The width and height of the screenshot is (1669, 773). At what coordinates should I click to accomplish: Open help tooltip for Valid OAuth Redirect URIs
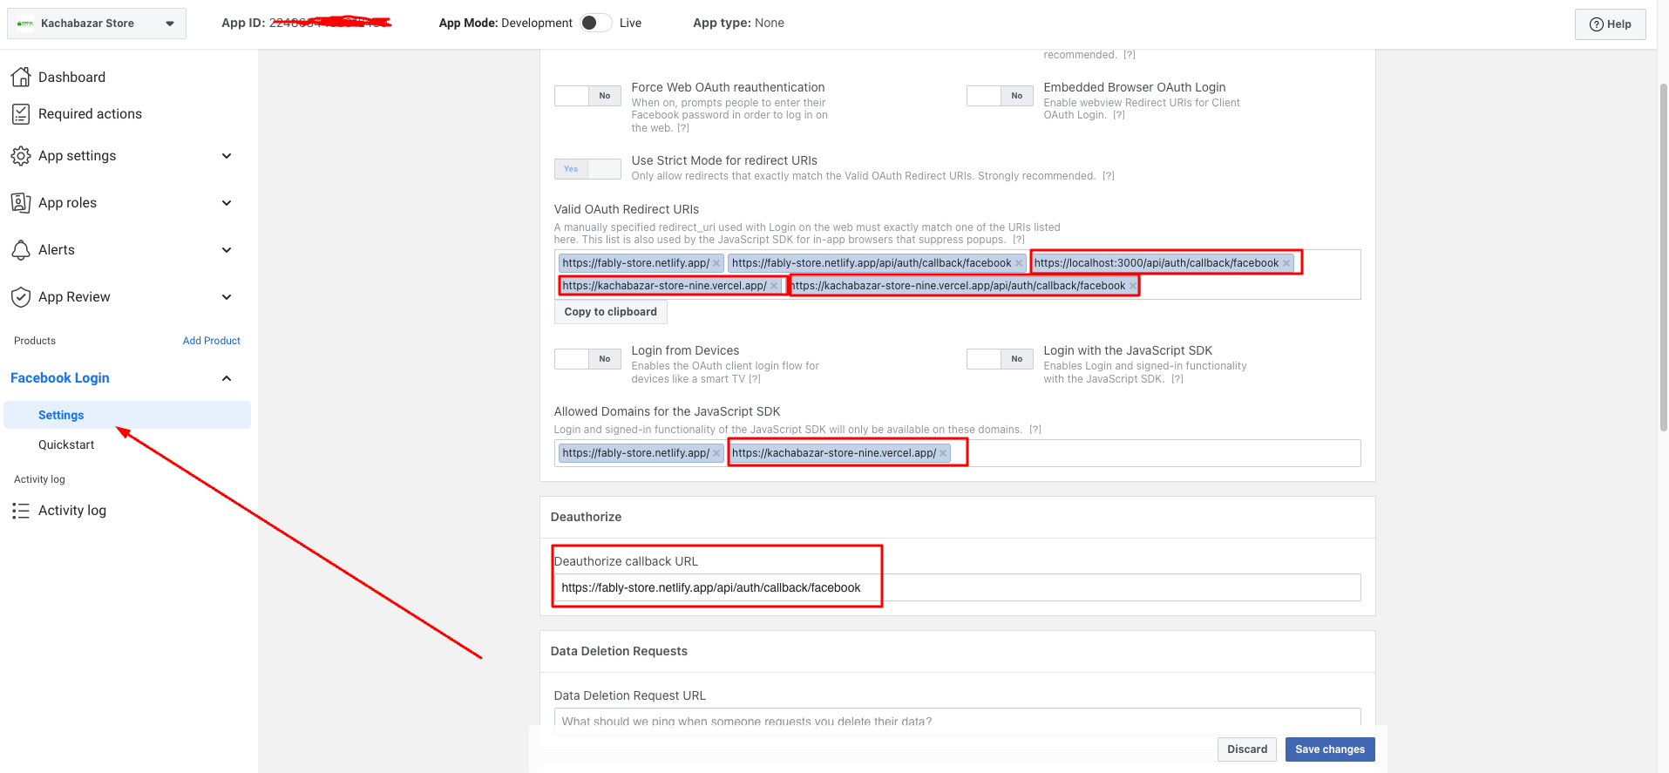(1019, 240)
